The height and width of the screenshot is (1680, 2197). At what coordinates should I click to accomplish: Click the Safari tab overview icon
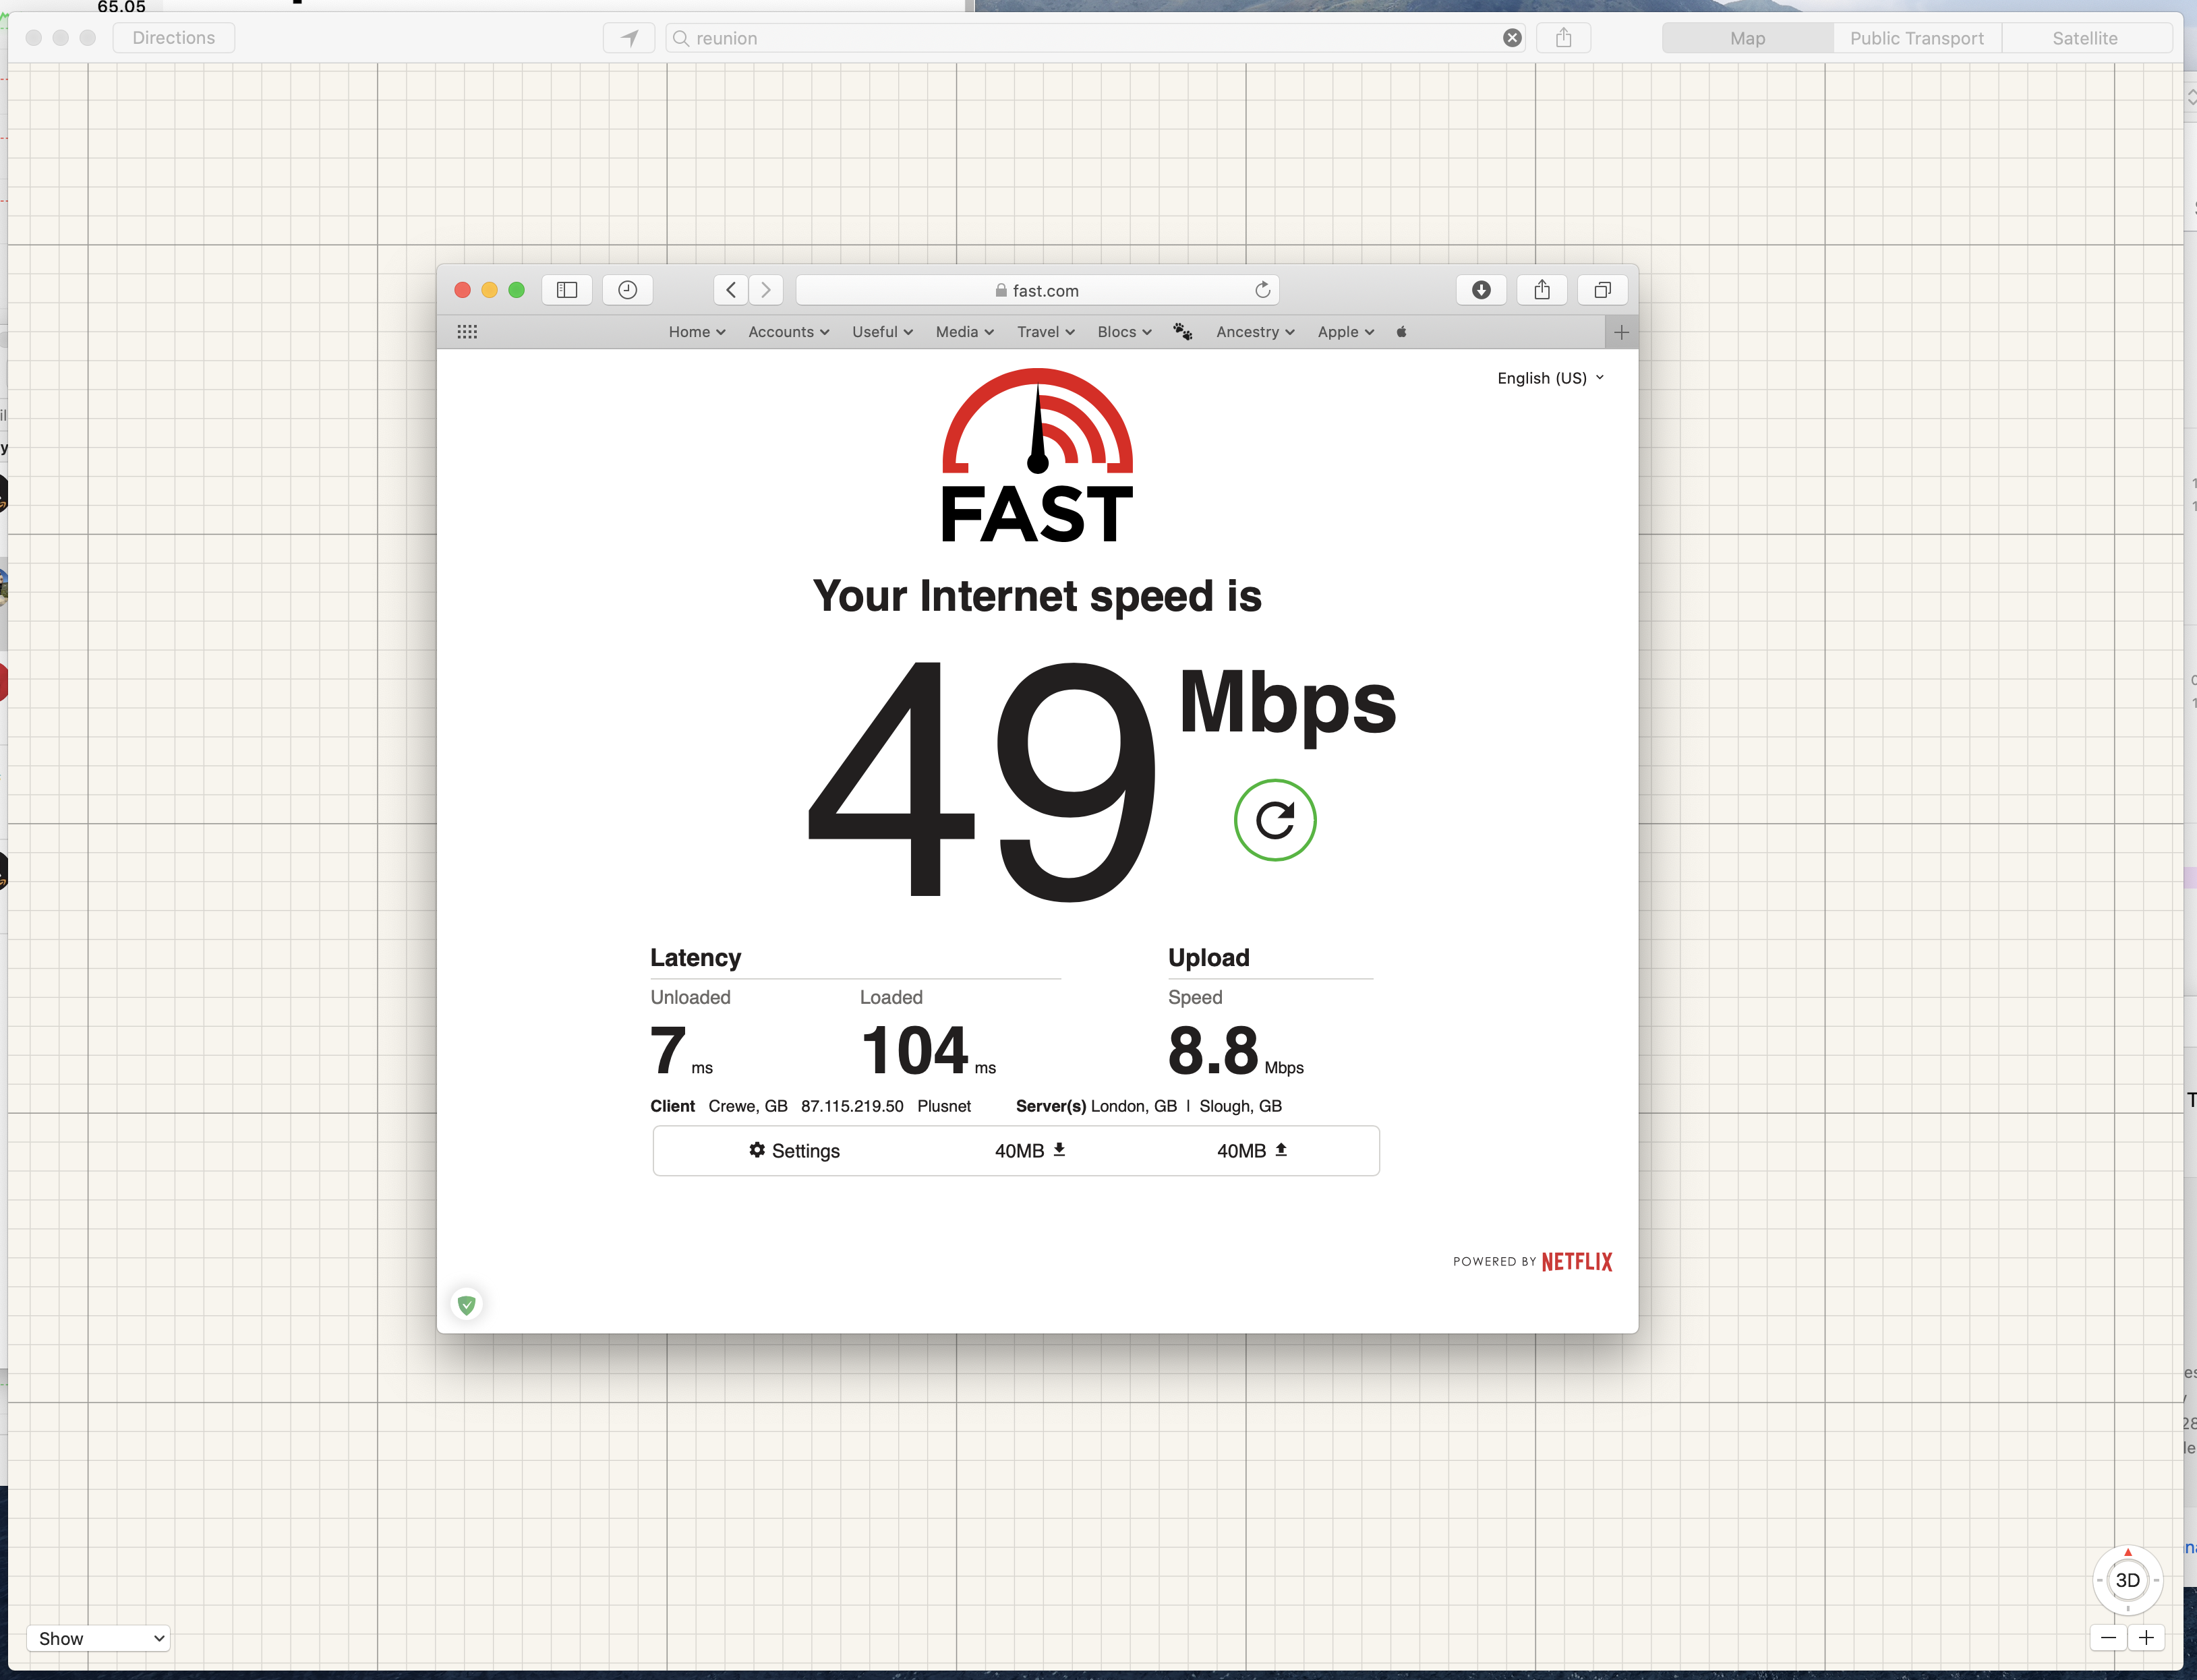click(1600, 289)
